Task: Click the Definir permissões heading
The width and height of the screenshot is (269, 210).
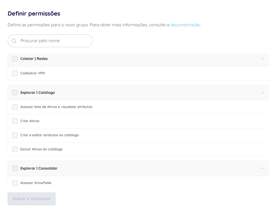Action: tap(34, 14)
